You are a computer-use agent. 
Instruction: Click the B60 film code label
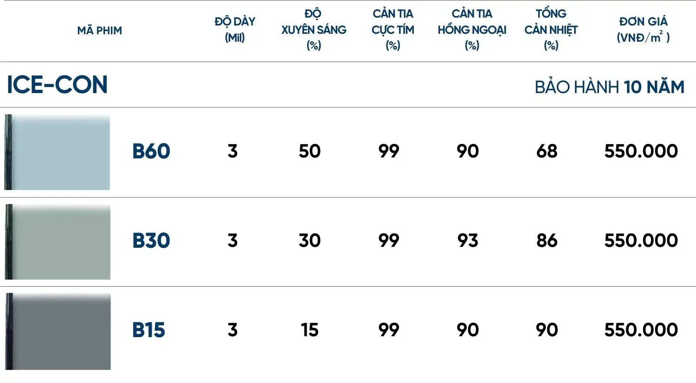pos(151,151)
